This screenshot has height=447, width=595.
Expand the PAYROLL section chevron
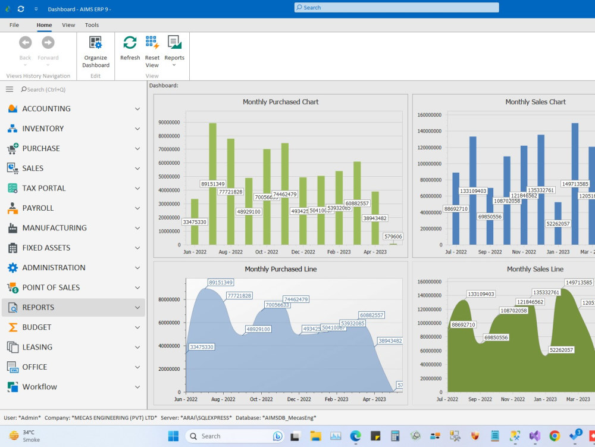[x=137, y=208]
